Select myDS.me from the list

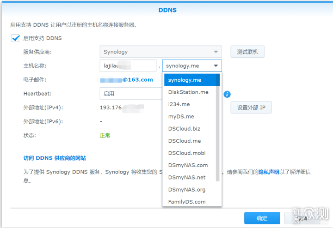[190, 117]
